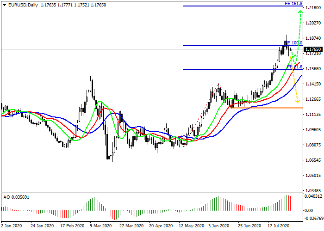324x231 pixels.
Task: Click the EURUSD,Daily chart title text
Action: [x=24, y=5]
